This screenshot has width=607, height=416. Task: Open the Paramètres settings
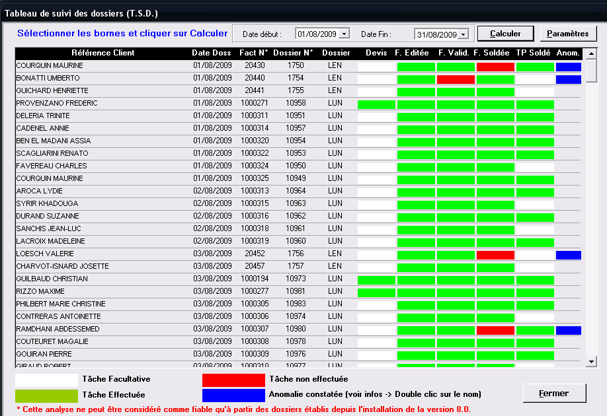coord(568,34)
